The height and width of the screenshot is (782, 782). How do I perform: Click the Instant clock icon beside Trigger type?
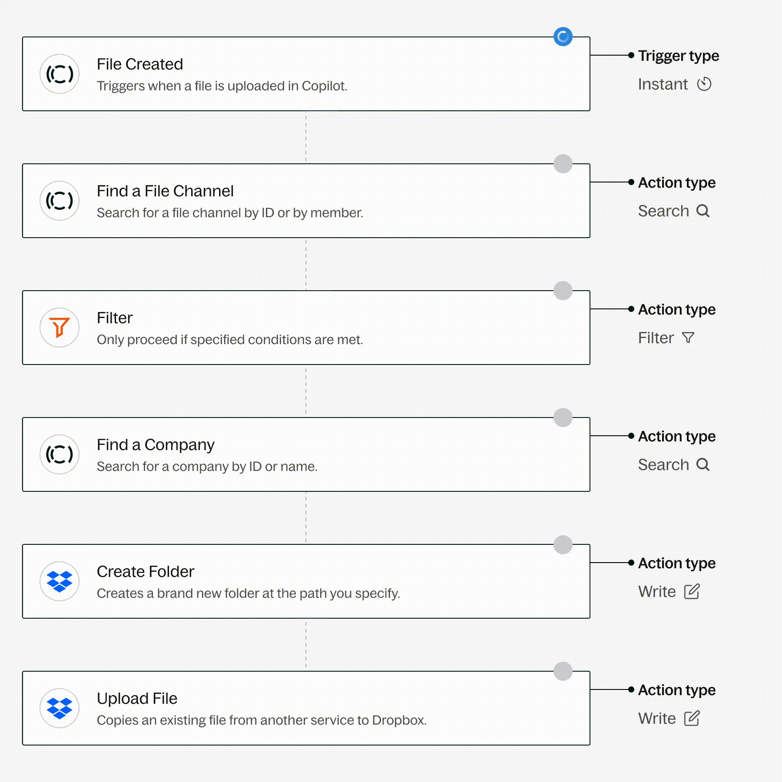pos(704,84)
